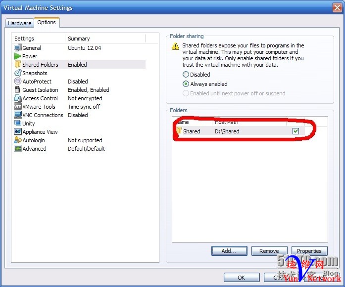Click the yellow warning triangle icon

pos(175,46)
